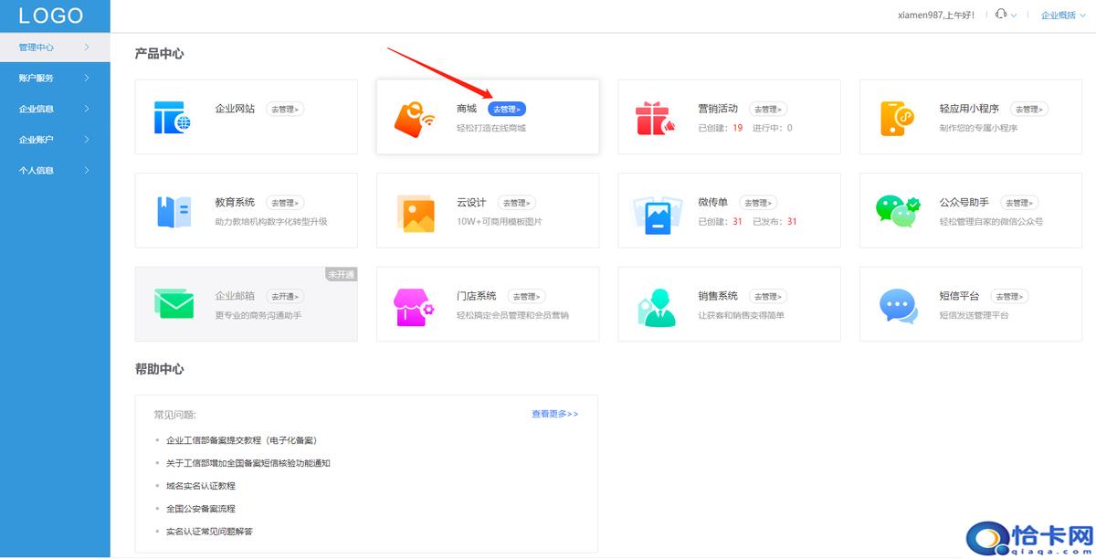
Task: Open the 查看更多 link in help center
Action: pos(554,414)
